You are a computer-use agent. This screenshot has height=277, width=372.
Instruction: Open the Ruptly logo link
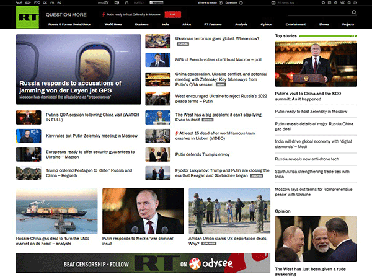(x=139, y=3)
